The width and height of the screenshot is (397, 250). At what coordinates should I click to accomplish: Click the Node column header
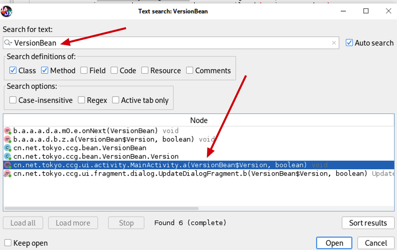click(x=199, y=120)
